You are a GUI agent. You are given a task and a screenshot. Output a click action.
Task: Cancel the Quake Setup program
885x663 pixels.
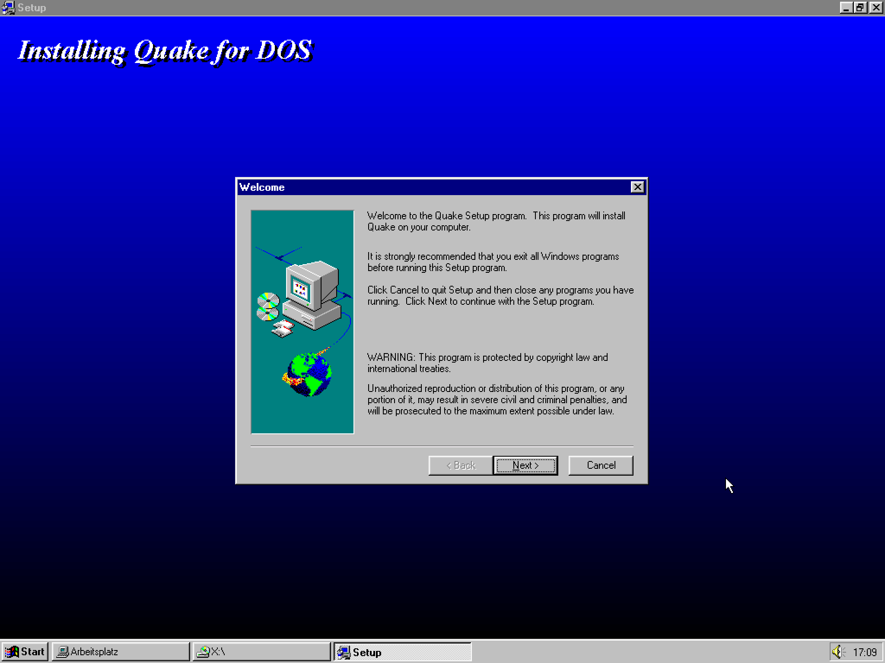pos(601,465)
